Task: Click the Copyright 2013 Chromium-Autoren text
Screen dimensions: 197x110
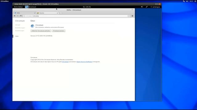Action: [x=52, y=60]
